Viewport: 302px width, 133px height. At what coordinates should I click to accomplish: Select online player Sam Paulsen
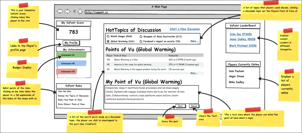[x=236, y=71]
